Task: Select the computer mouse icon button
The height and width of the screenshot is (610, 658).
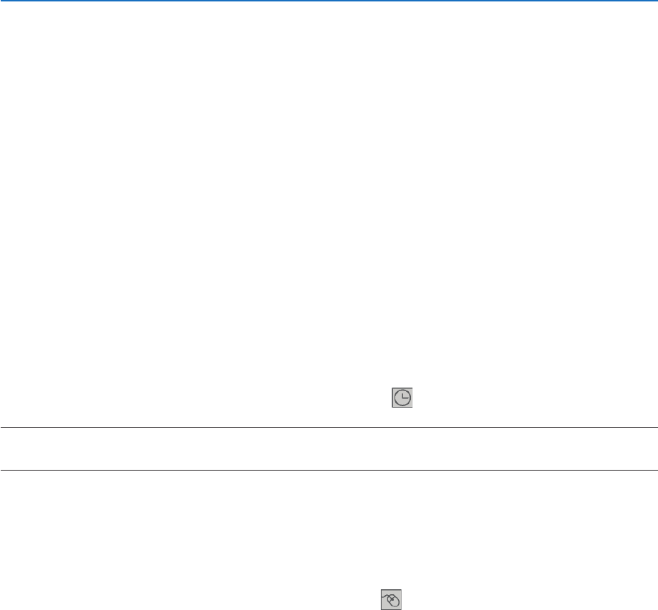Action: click(x=391, y=599)
